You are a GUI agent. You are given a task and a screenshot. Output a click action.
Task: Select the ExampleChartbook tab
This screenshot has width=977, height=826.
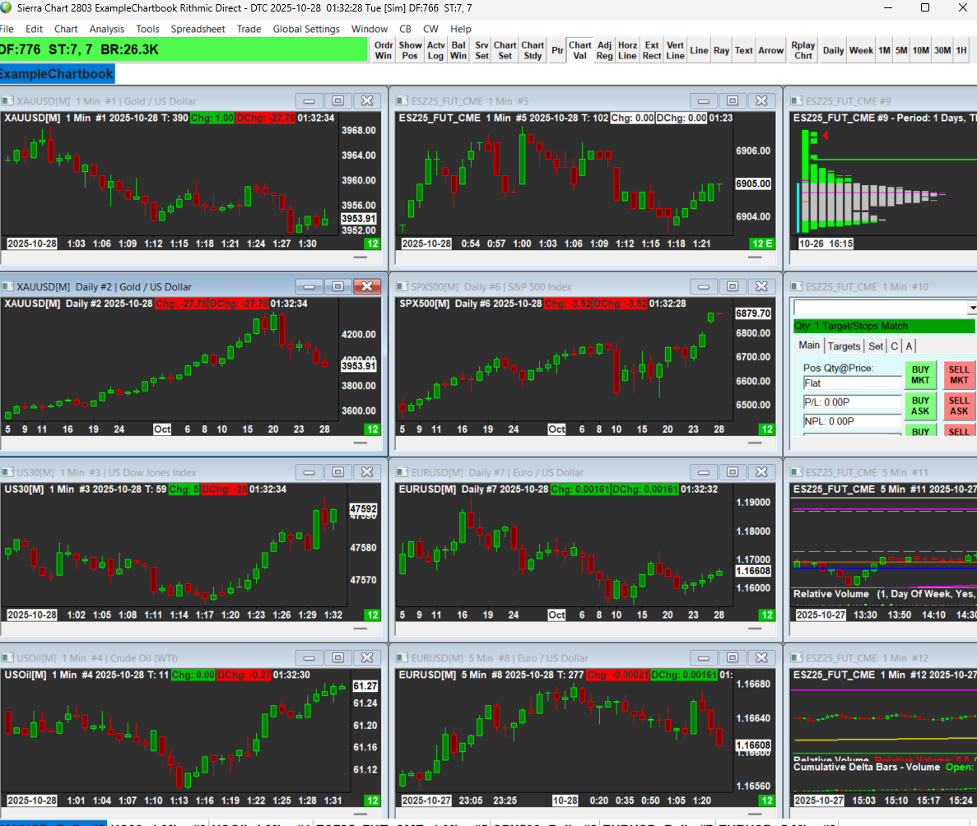pyautogui.click(x=57, y=74)
